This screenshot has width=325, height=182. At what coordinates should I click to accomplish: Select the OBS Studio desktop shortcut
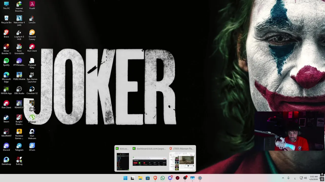tap(19, 90)
